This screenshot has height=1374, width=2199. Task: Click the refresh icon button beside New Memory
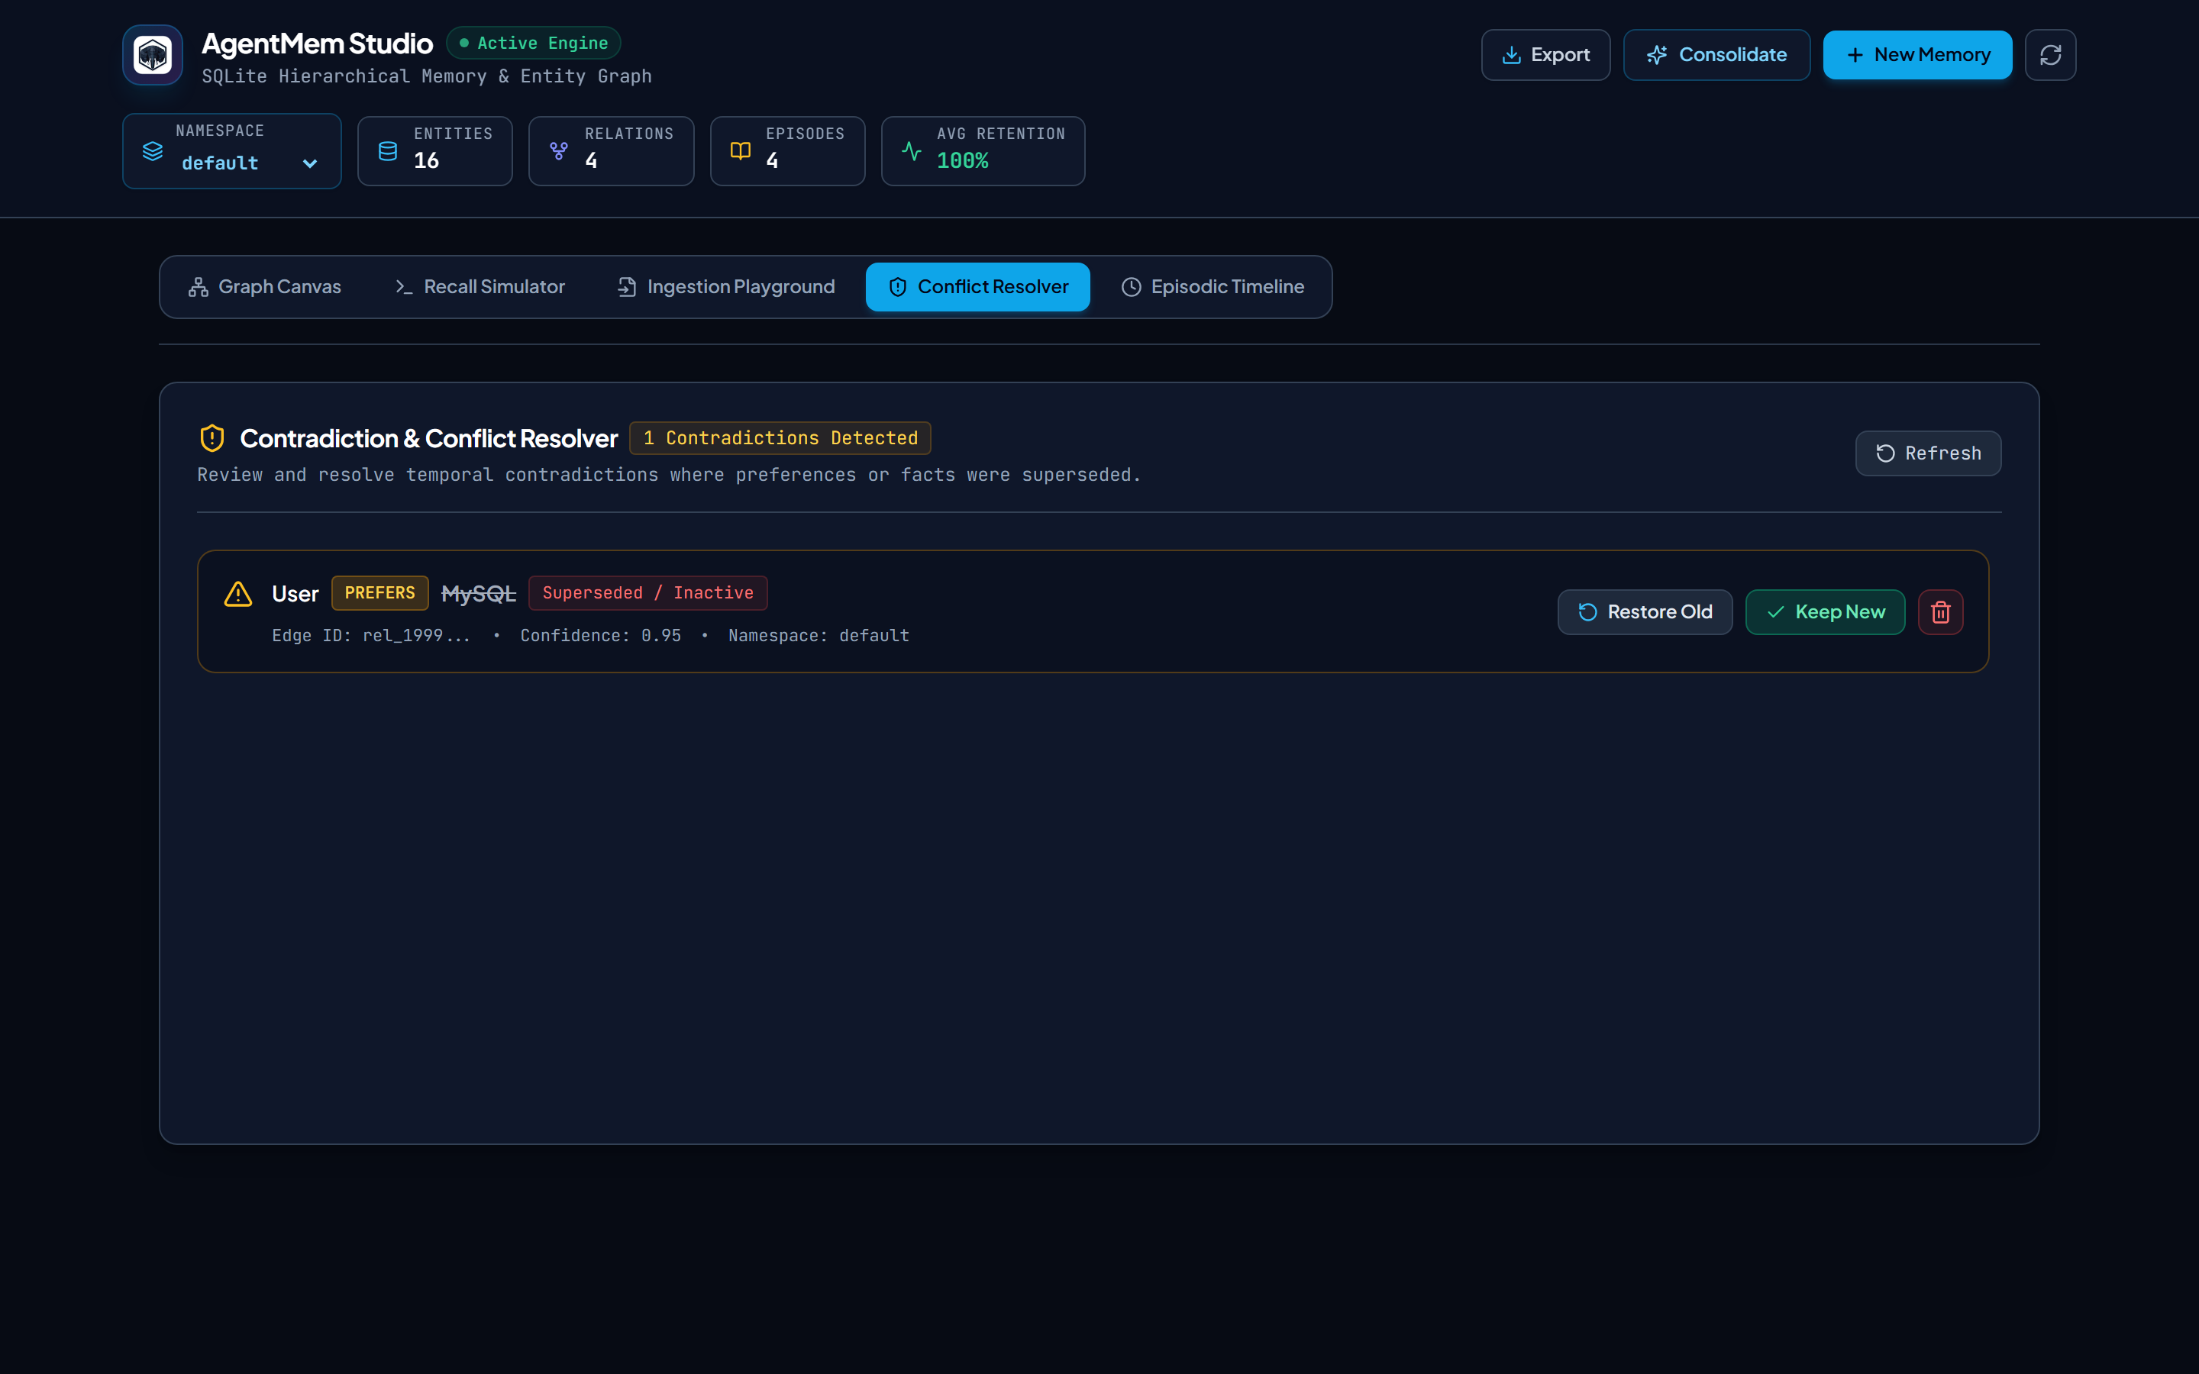[2050, 54]
